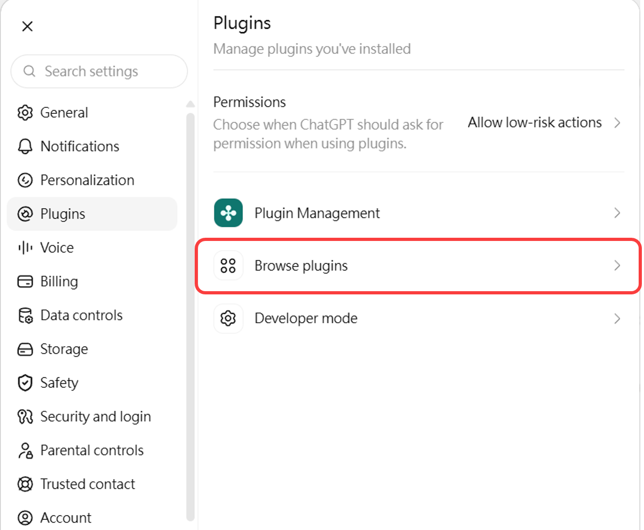Click the chevron on the Browse plugins row
The image size is (644, 530).
617,266
